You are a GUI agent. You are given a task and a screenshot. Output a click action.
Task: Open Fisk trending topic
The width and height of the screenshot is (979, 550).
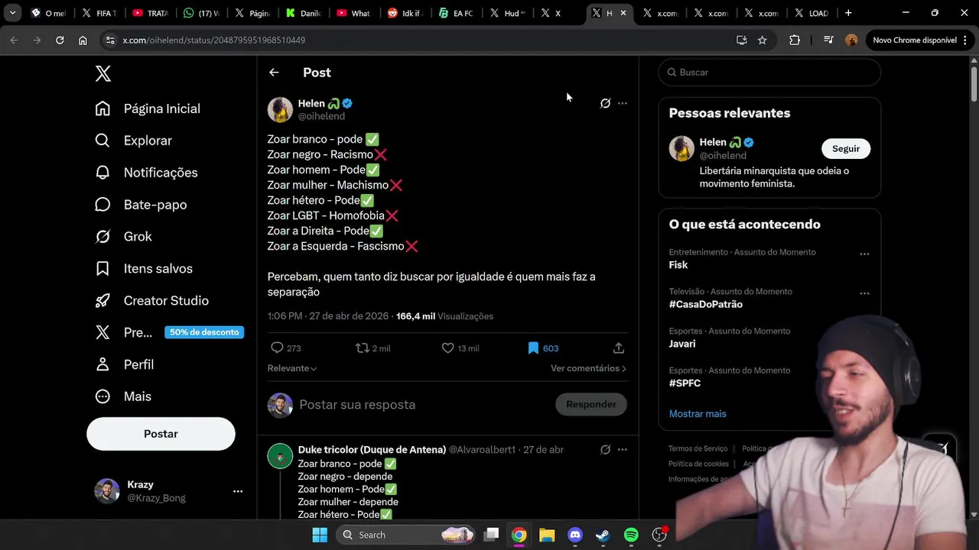pos(678,265)
